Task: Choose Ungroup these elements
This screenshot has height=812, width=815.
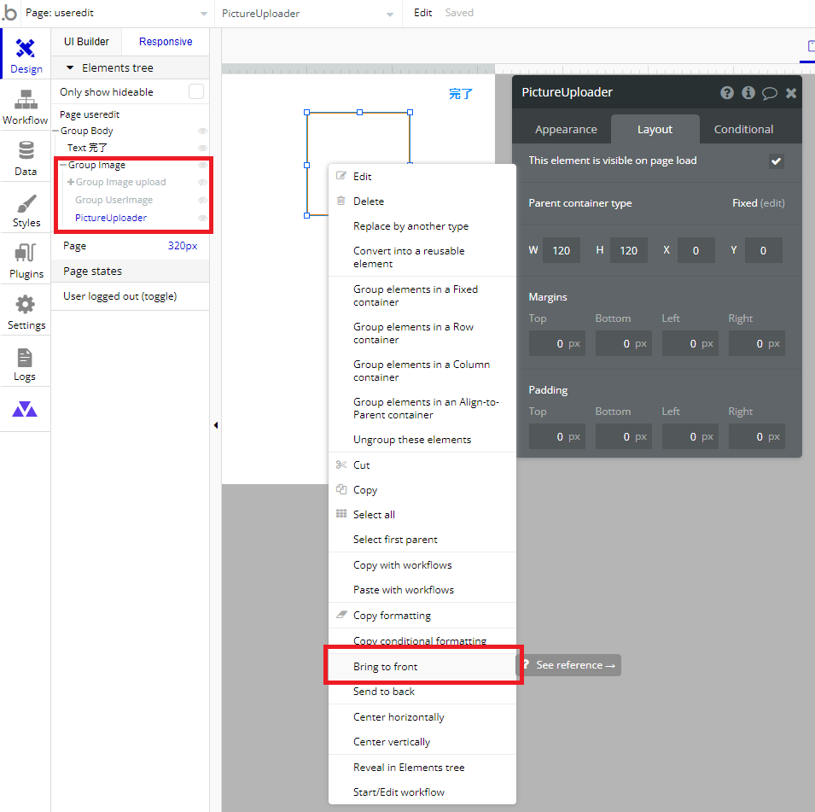Action: pyautogui.click(x=422, y=440)
